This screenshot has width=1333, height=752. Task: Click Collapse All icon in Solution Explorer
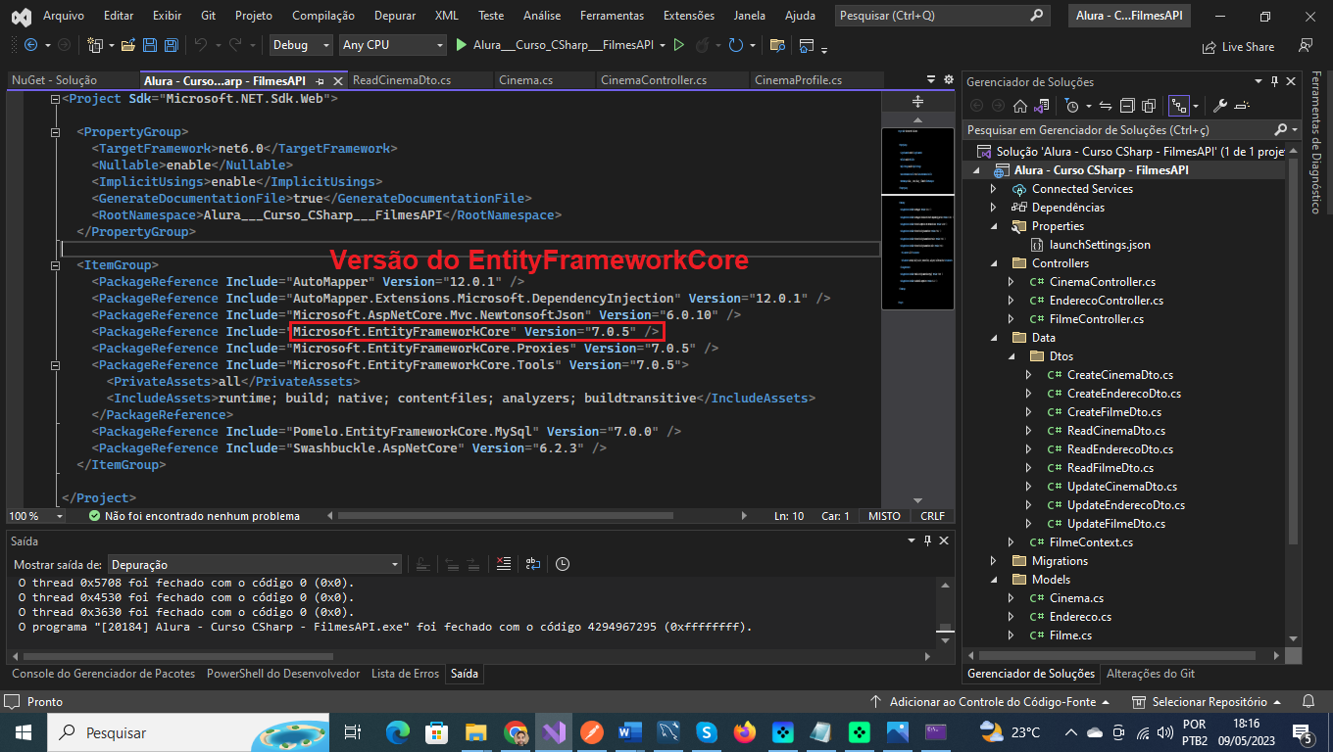[x=1126, y=106]
